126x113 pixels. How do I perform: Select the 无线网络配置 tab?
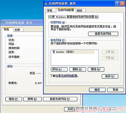coord(66,10)
